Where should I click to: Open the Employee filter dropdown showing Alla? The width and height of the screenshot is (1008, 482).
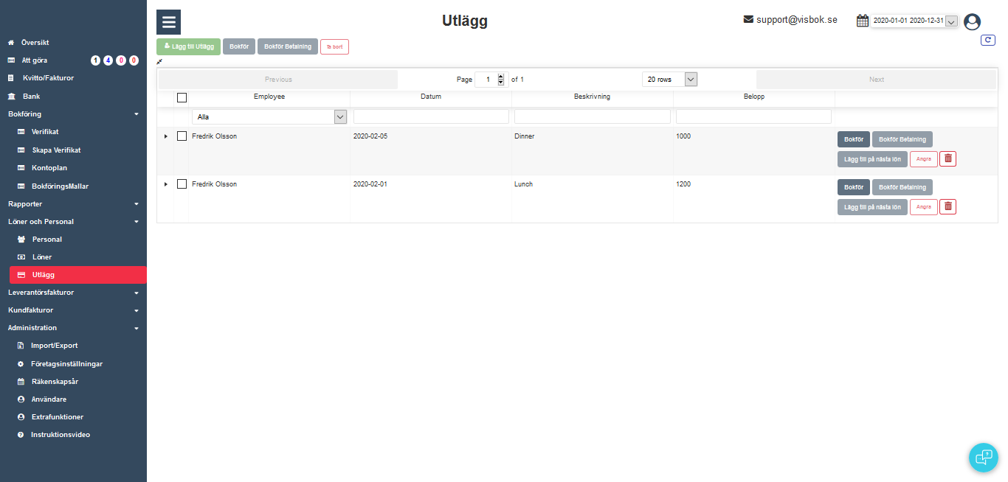click(269, 116)
